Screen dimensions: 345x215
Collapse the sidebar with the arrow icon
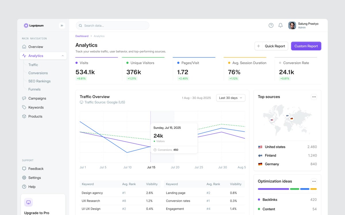62,26
